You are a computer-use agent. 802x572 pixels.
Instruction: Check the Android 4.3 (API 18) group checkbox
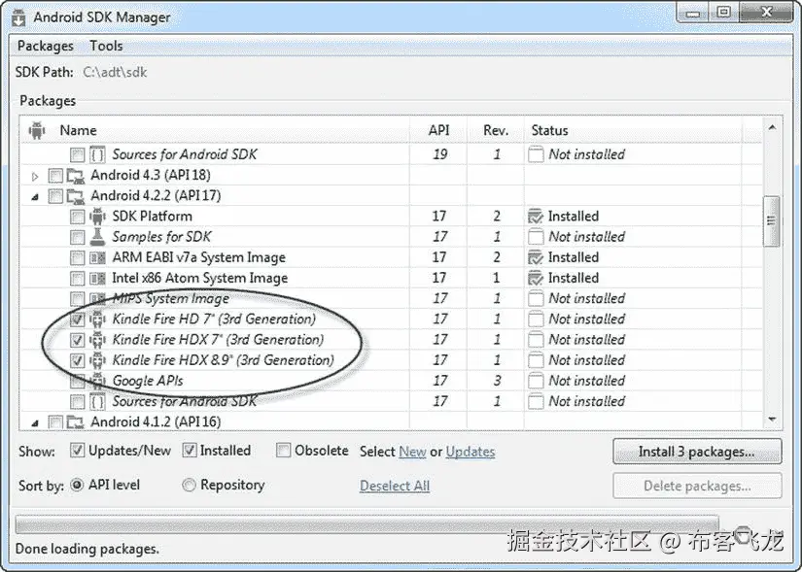tap(55, 176)
